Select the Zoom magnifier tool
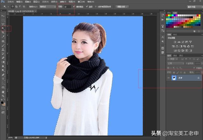 (x=3, y=95)
